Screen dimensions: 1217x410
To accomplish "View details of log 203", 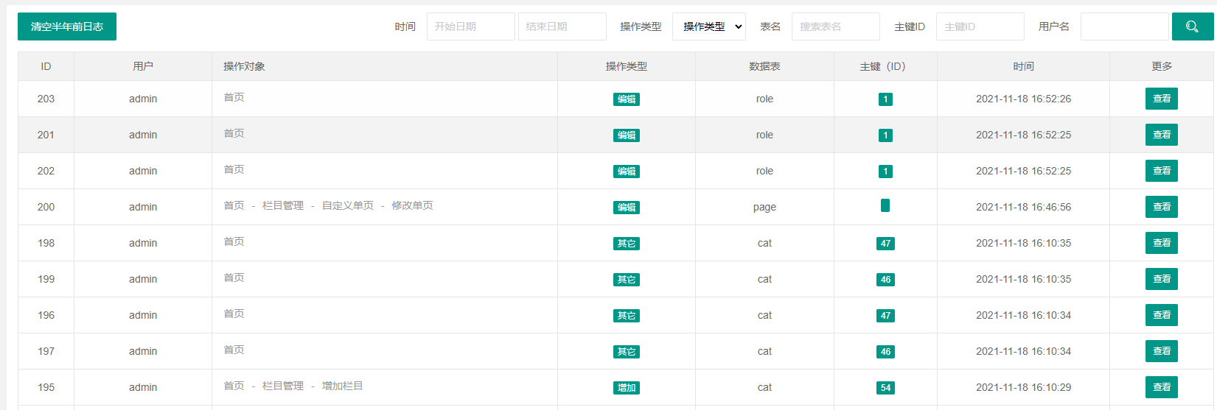I will point(1162,99).
